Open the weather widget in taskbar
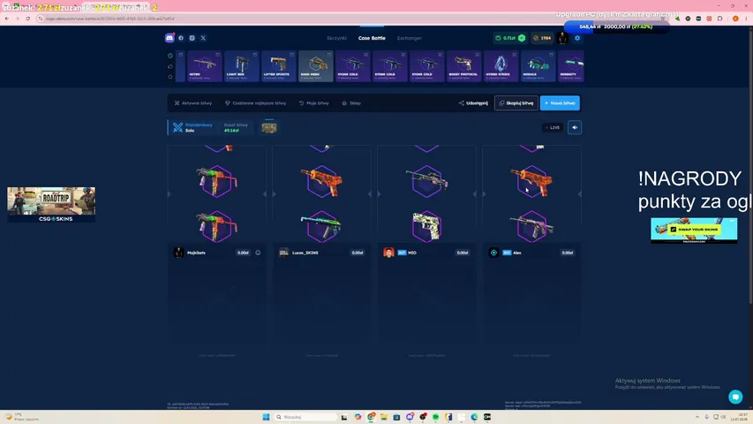 click(x=21, y=417)
